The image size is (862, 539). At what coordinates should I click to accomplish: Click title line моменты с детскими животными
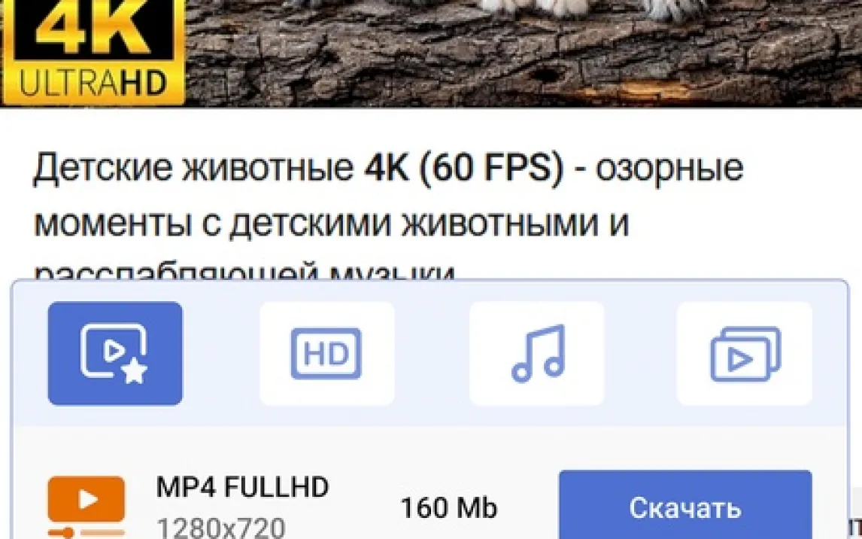(332, 224)
